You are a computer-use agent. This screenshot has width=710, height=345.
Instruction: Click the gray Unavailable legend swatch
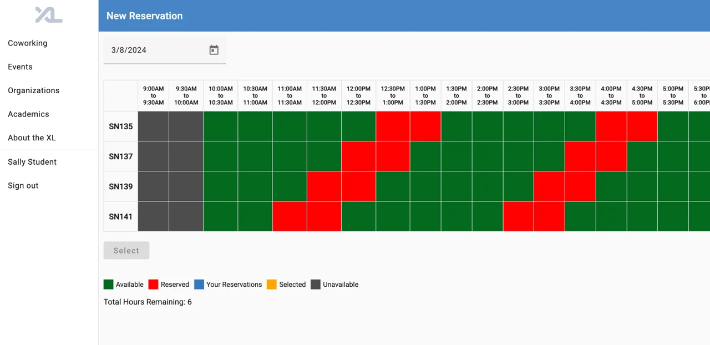(x=316, y=285)
